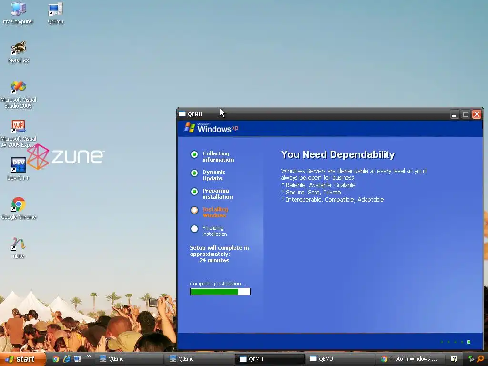Click the '24 minutes' remaining time text
The image size is (488, 366).
point(214,261)
